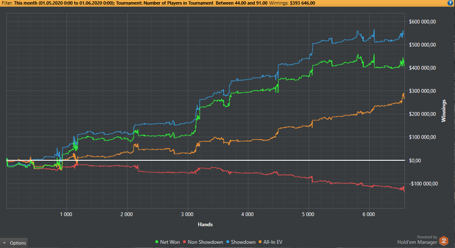Click the Powered by Hold'em Manager text

tap(417, 240)
